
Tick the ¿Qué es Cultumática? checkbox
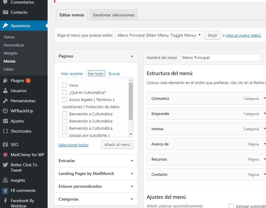click(x=65, y=92)
